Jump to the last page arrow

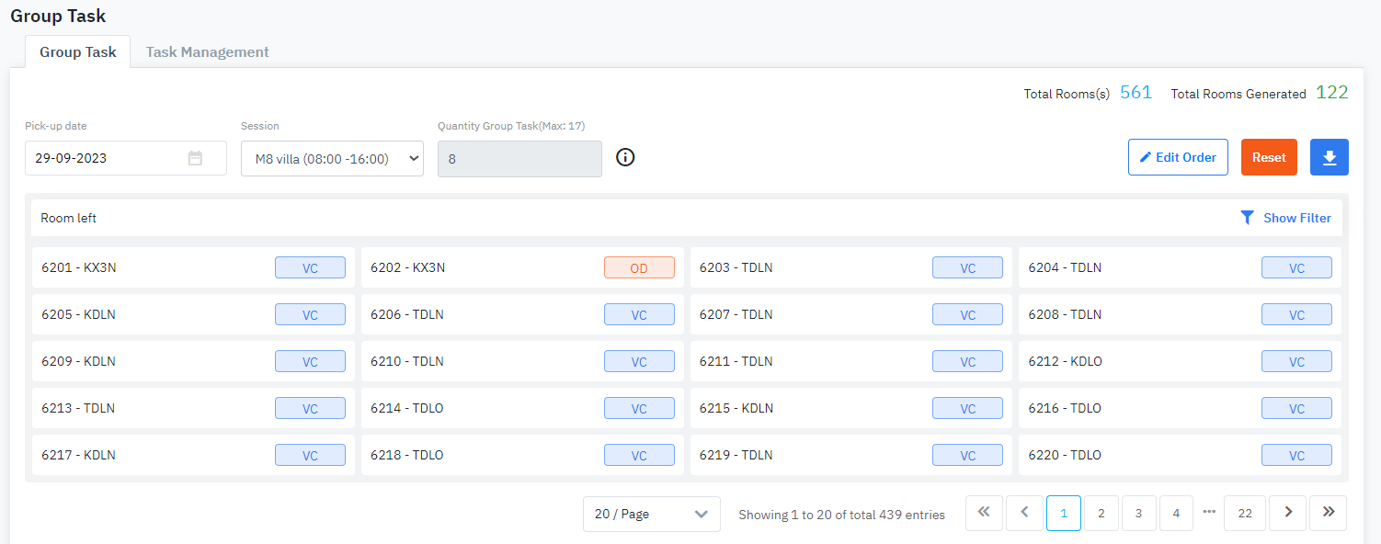[x=1329, y=513]
